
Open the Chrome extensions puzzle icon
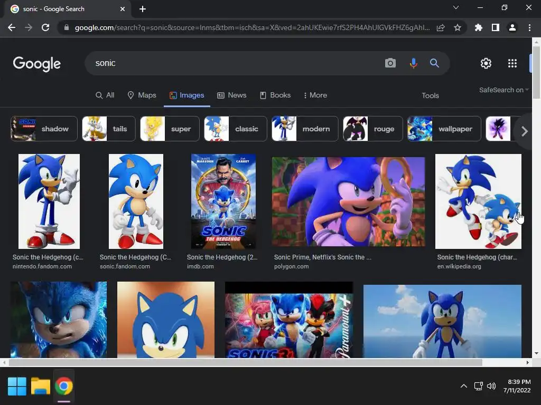[478, 27]
